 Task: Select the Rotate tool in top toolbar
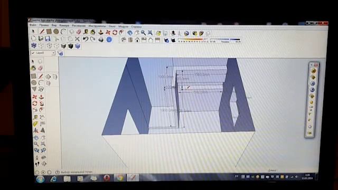tap(115, 32)
